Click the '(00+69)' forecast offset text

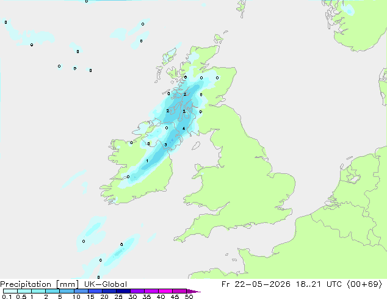pyautogui.click(x=364, y=284)
